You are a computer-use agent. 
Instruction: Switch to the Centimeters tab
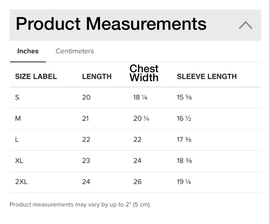click(x=74, y=51)
